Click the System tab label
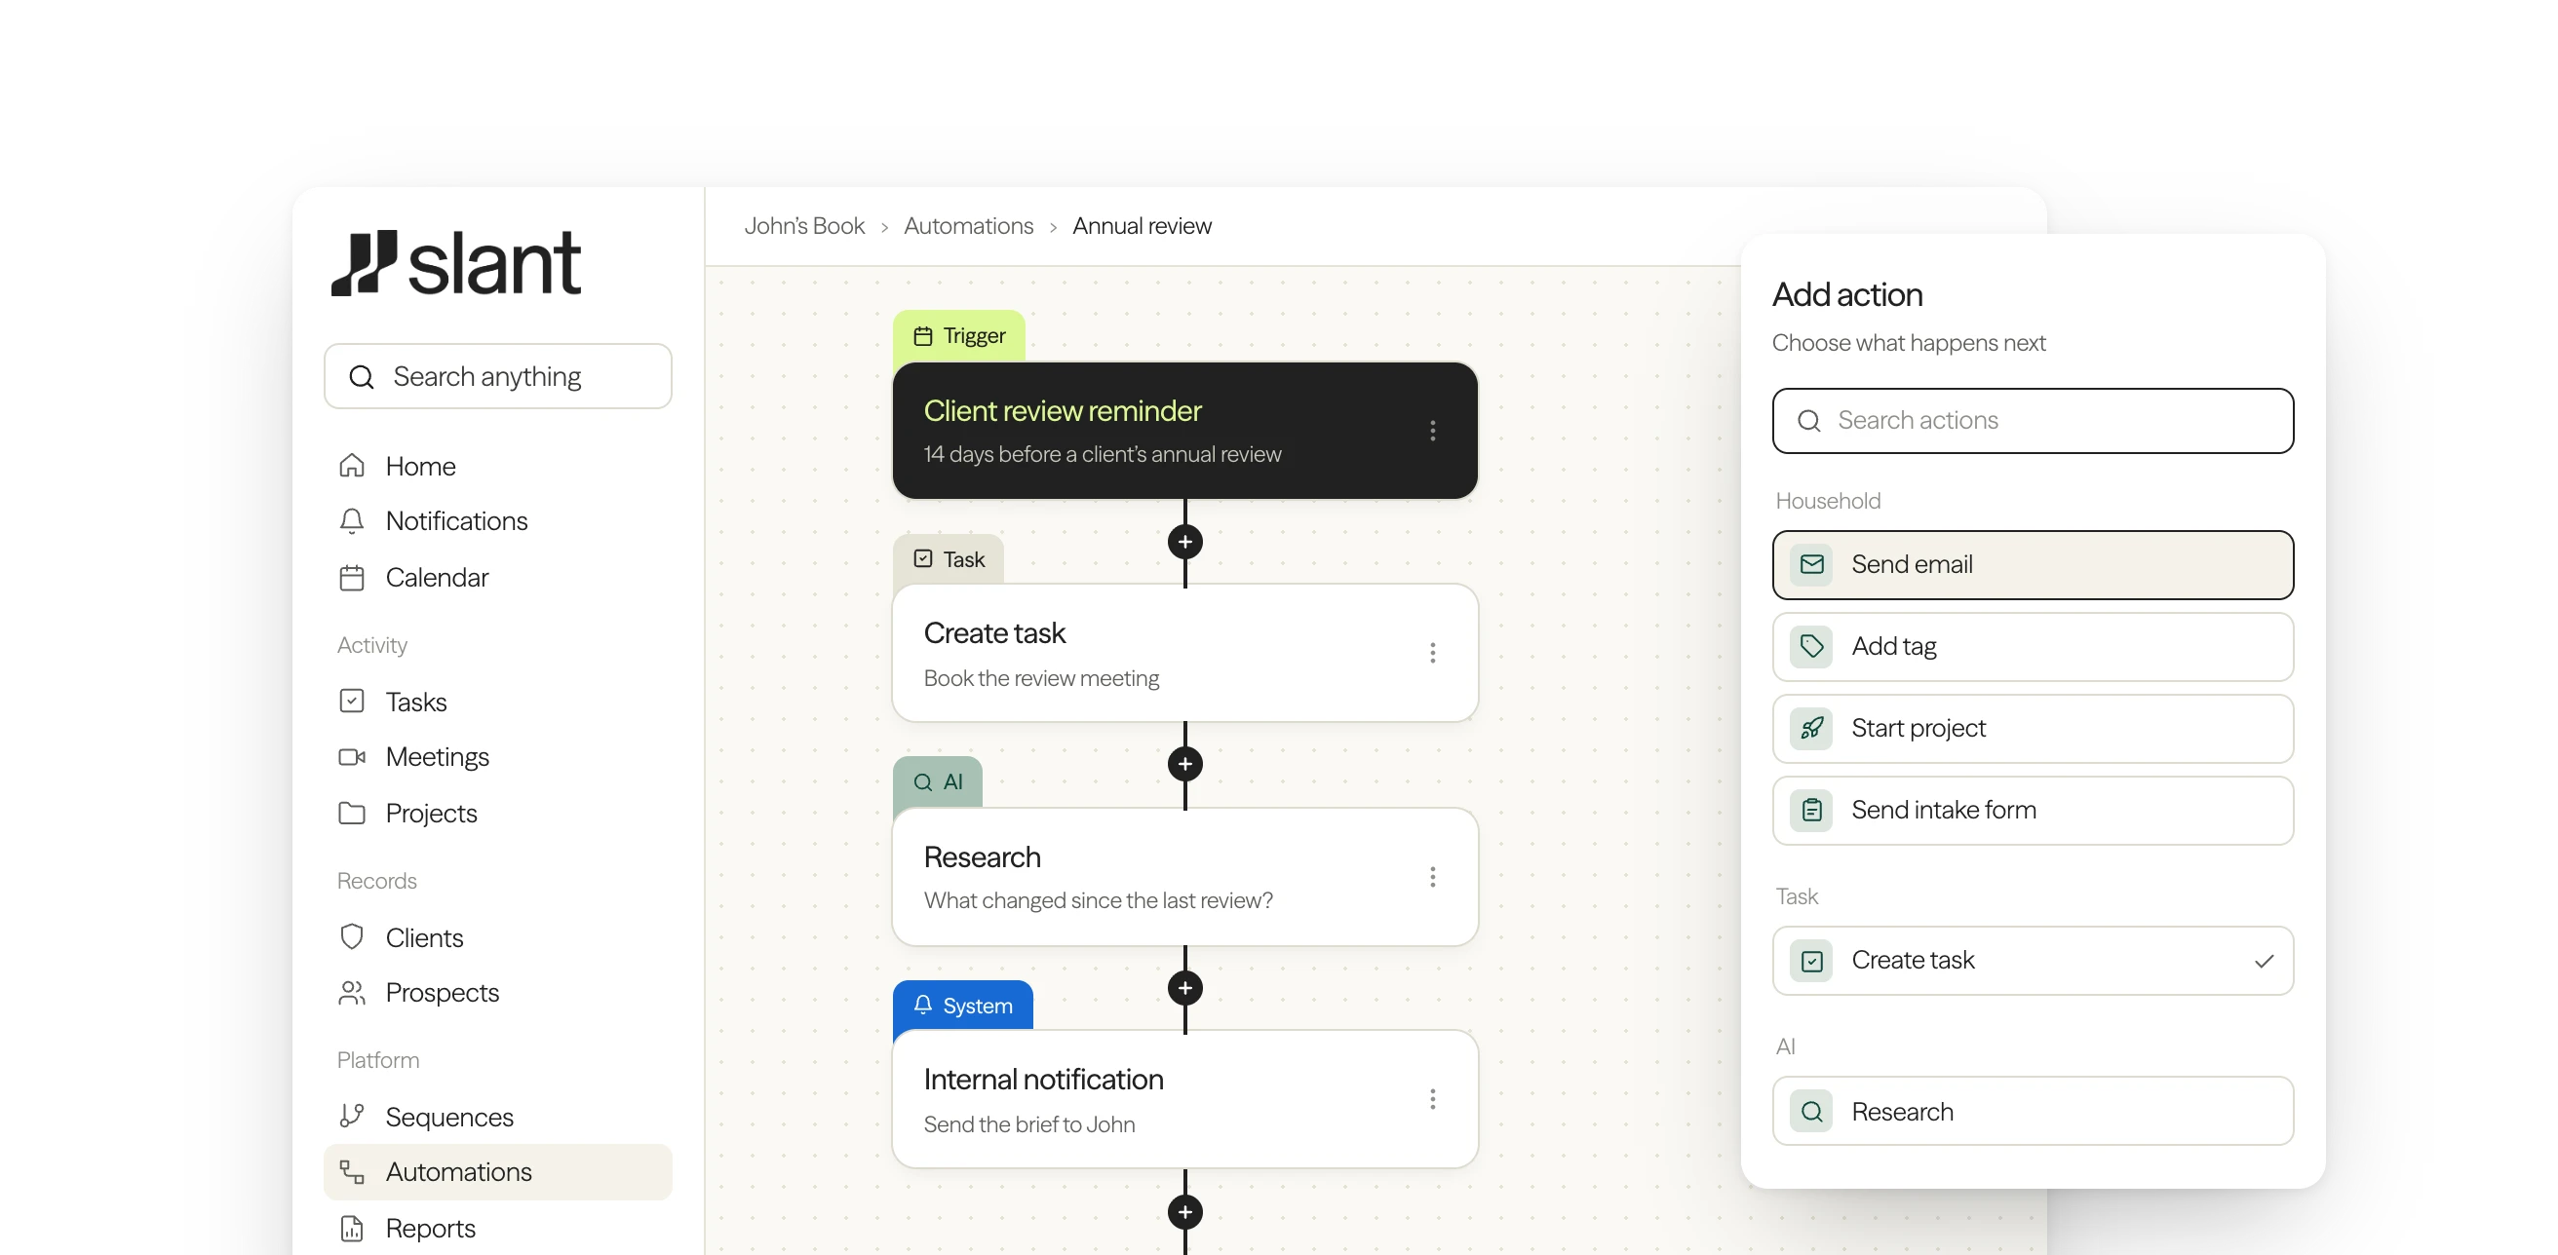Viewport: 2558px width, 1255px height. pyautogui.click(x=962, y=1006)
